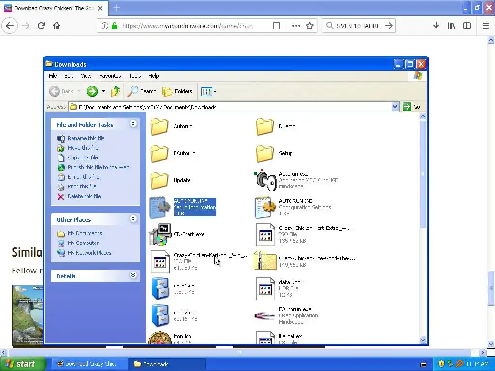Open a new Firefox tab
Image resolution: width=495 pixels, height=371 pixels.
(116, 8)
